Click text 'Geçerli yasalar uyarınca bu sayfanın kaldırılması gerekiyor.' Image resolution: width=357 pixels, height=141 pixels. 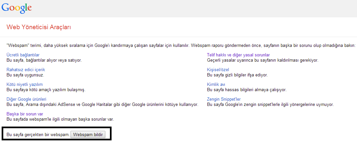point(263,60)
